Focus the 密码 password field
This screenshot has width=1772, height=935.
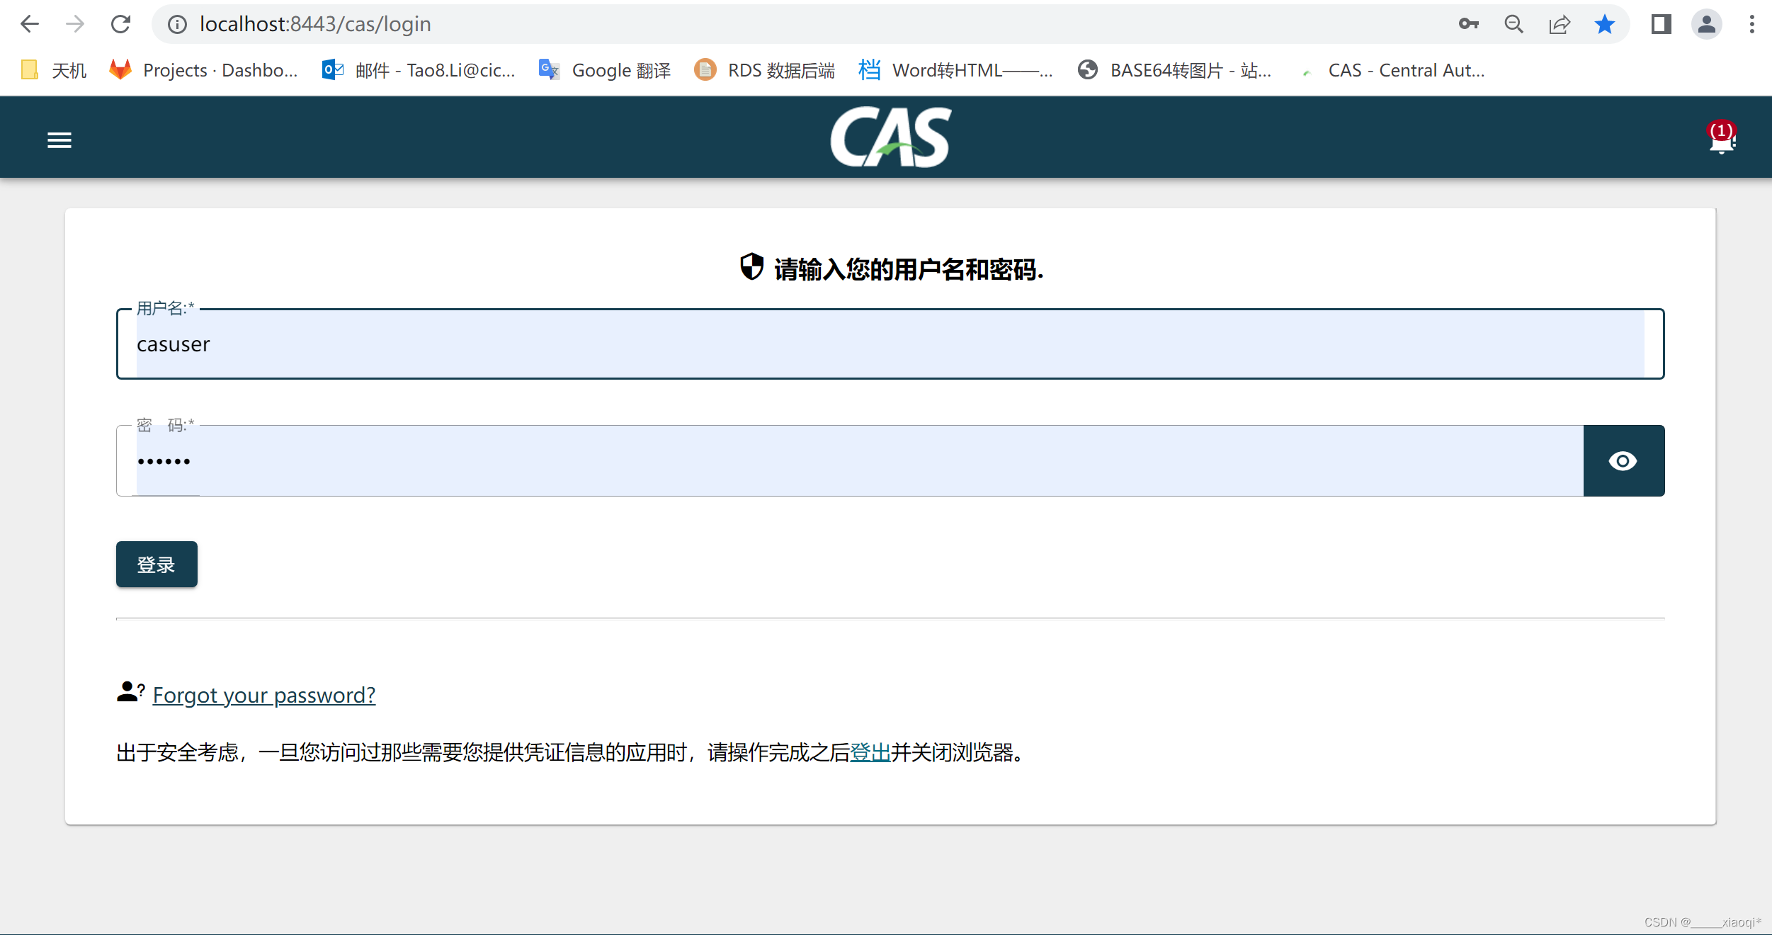click(850, 461)
